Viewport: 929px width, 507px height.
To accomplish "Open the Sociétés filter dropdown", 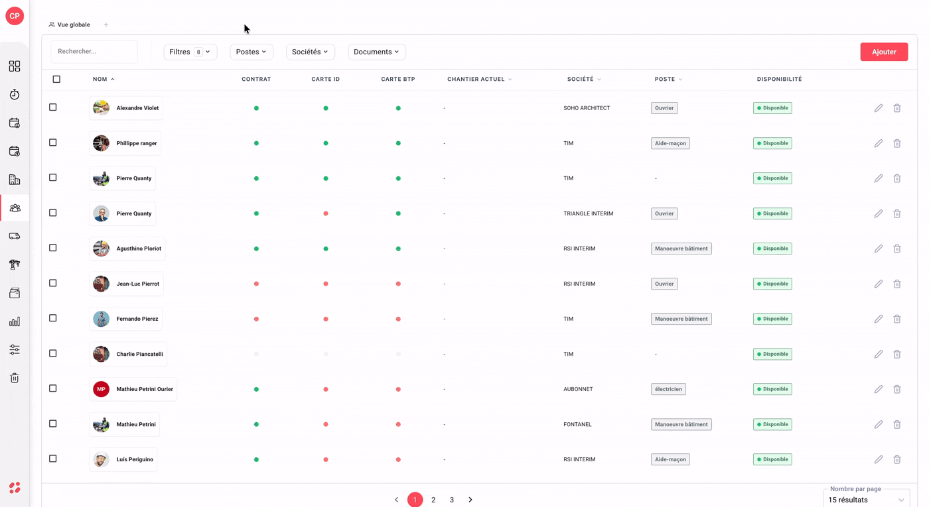I will (x=311, y=52).
